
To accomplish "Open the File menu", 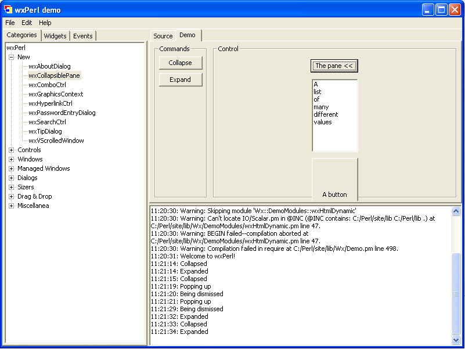I will (10, 23).
